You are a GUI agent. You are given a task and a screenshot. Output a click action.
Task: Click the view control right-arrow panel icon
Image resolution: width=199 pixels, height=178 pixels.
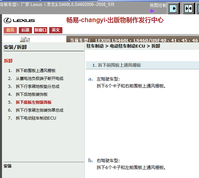[x=173, y=9]
